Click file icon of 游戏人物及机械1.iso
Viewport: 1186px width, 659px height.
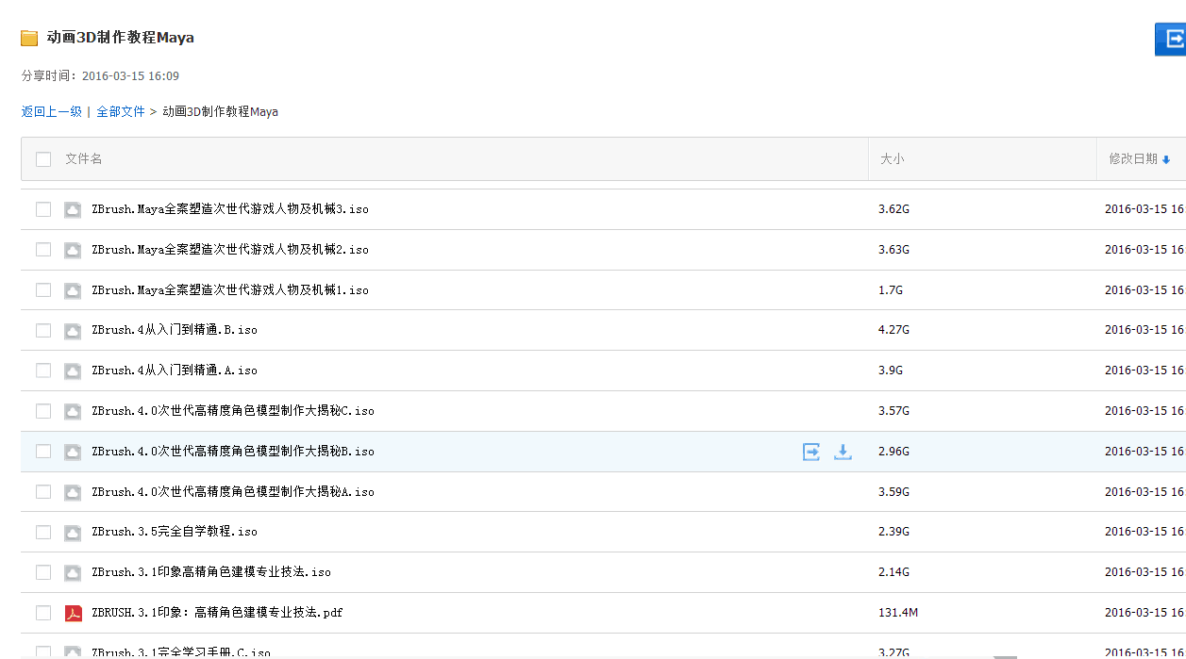[x=73, y=290]
